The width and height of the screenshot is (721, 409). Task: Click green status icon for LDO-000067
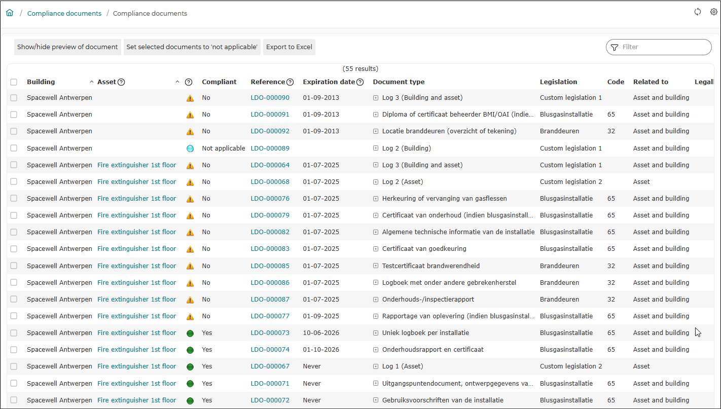coord(190,366)
